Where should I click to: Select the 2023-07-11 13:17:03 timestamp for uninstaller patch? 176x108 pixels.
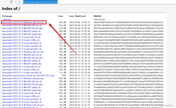[80, 76]
